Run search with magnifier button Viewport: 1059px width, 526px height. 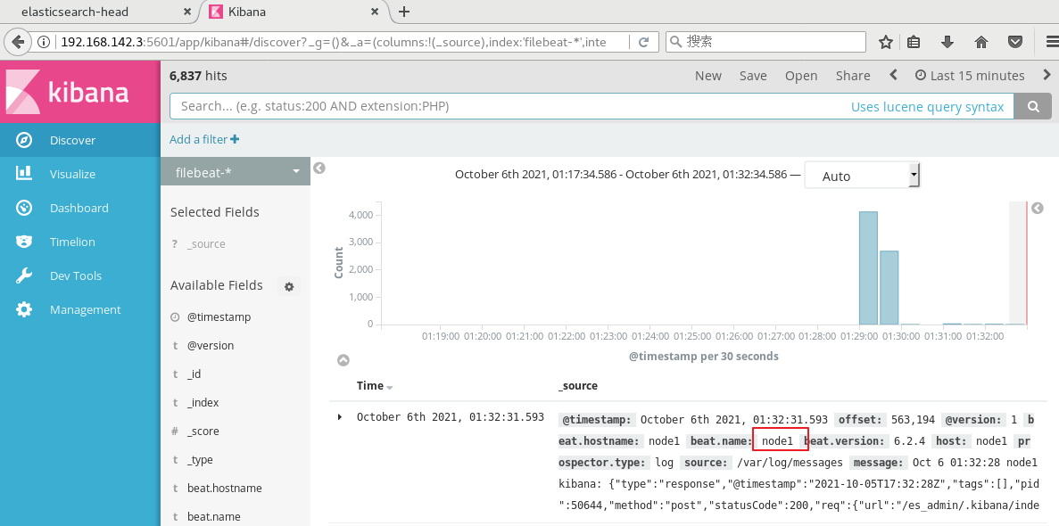1033,106
